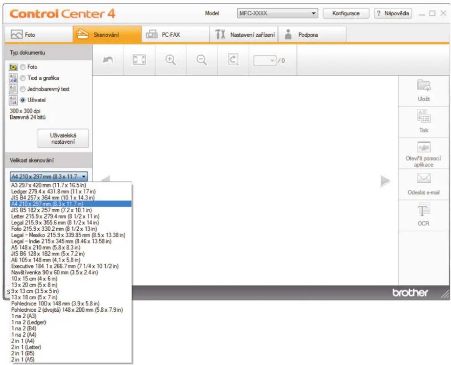Collapse the scan size A4 combo box
The height and width of the screenshot is (365, 451).
49,177
